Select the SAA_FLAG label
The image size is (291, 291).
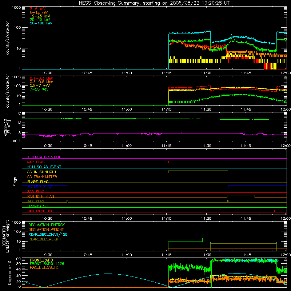(x=36, y=191)
